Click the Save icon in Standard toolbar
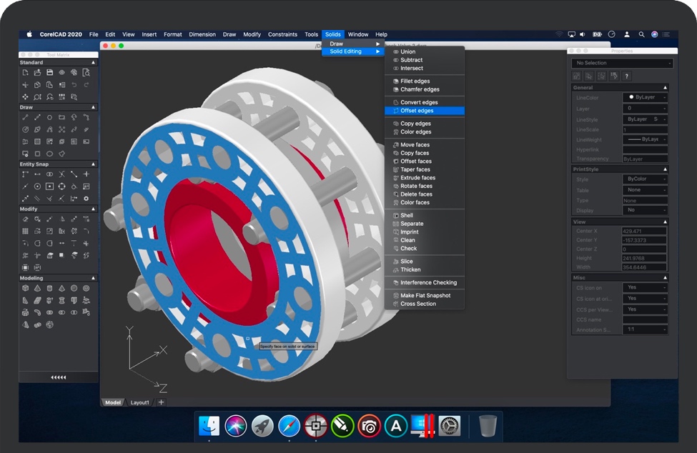The image size is (697, 453). point(49,72)
